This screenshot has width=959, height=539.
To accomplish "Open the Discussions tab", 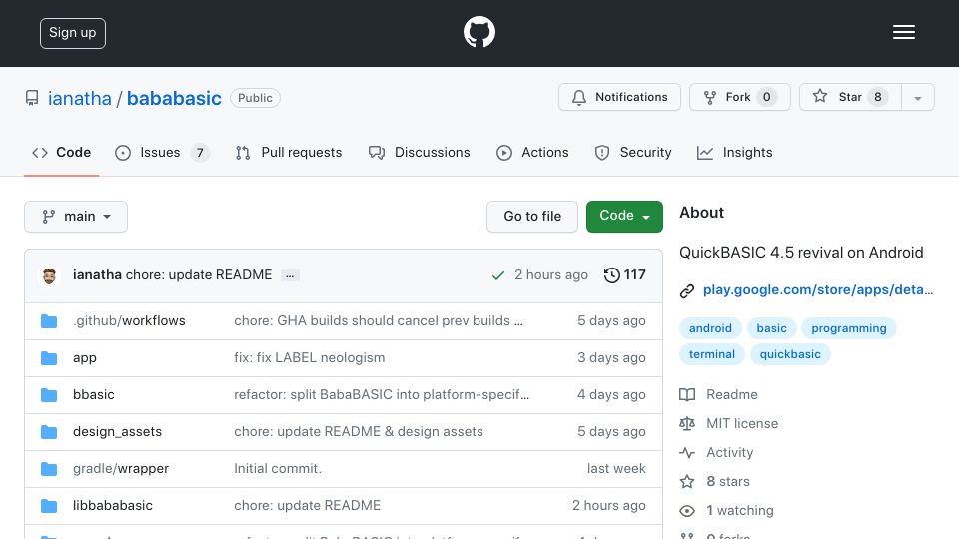I will click(419, 152).
